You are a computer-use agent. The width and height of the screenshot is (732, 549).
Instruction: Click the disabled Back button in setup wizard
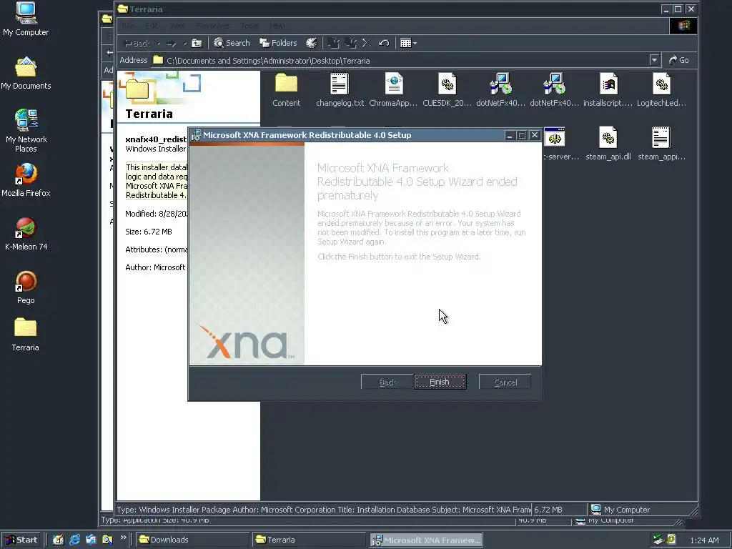387,382
